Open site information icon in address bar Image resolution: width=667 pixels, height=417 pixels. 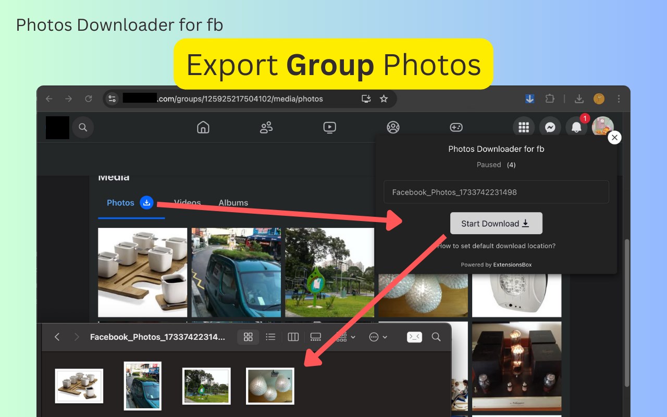(x=112, y=99)
